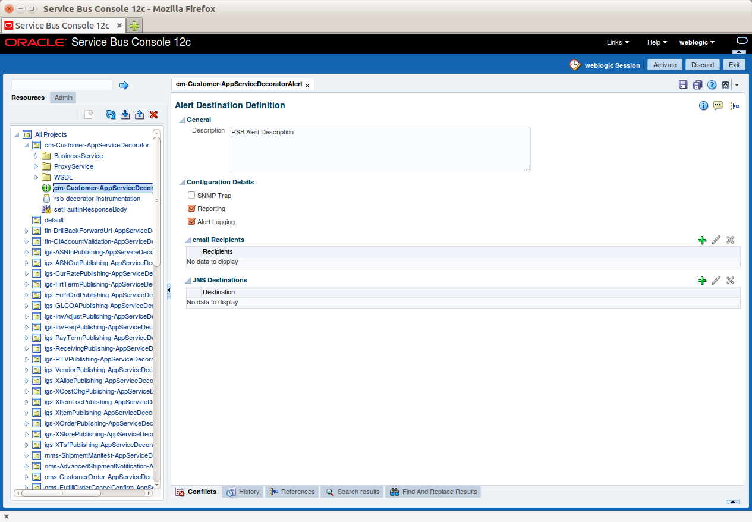
Task: Expand the ProxyService folder
Action: 36,166
